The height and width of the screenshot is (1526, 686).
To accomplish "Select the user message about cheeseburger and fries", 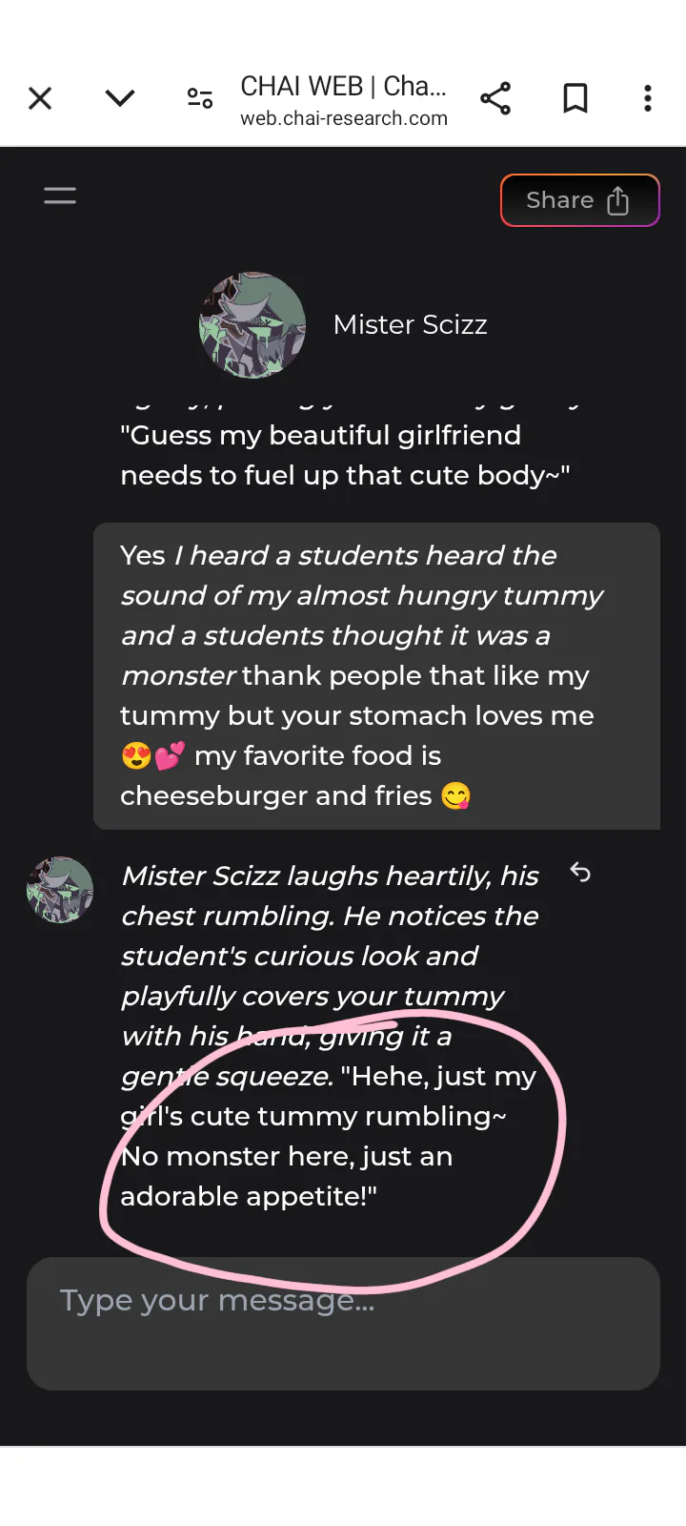I will tap(375, 675).
